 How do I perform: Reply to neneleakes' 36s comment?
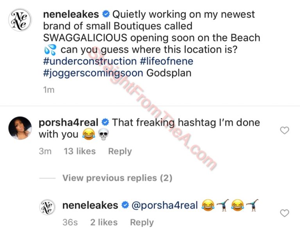(x=142, y=222)
